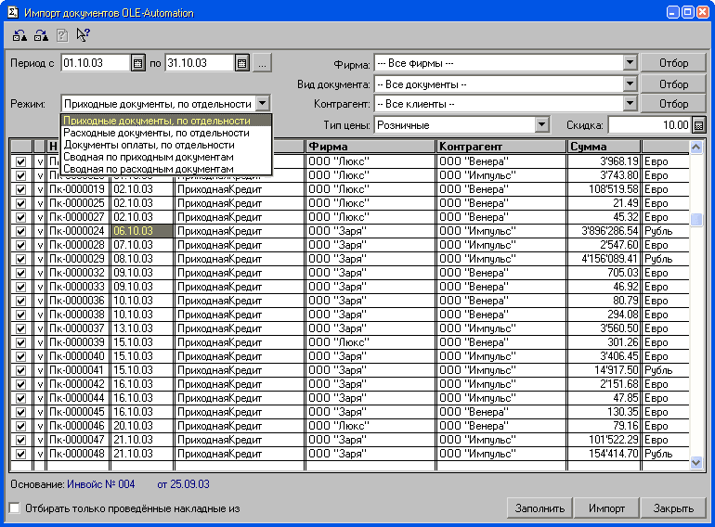Click the Импорт button
The image size is (715, 527).
[606, 508]
